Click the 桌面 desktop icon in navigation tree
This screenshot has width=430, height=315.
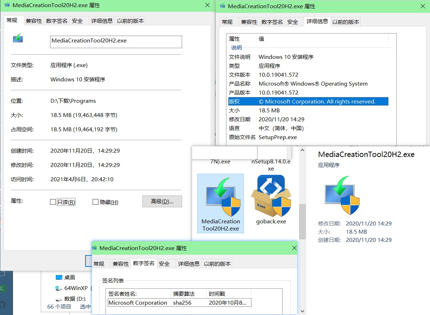[x=59, y=277]
